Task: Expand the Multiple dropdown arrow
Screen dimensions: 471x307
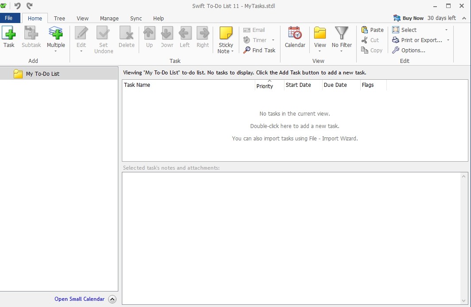Action: point(55,51)
